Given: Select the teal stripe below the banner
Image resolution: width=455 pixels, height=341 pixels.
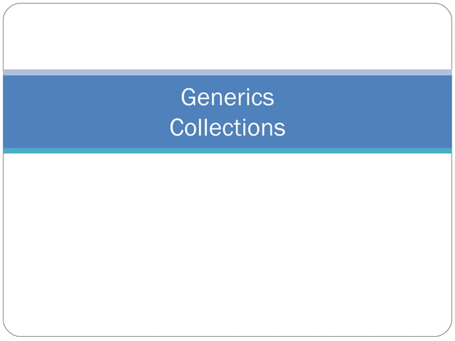Looking at the screenshot, I should [227, 151].
